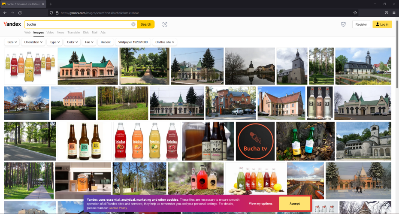Toggle the Recent filter
This screenshot has height=214, width=399.
click(106, 42)
